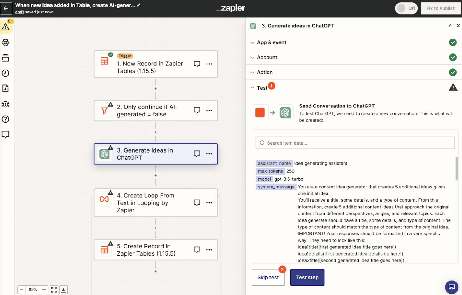Open the feedback chat icon in sidebar
The image size is (462, 295).
6,135
